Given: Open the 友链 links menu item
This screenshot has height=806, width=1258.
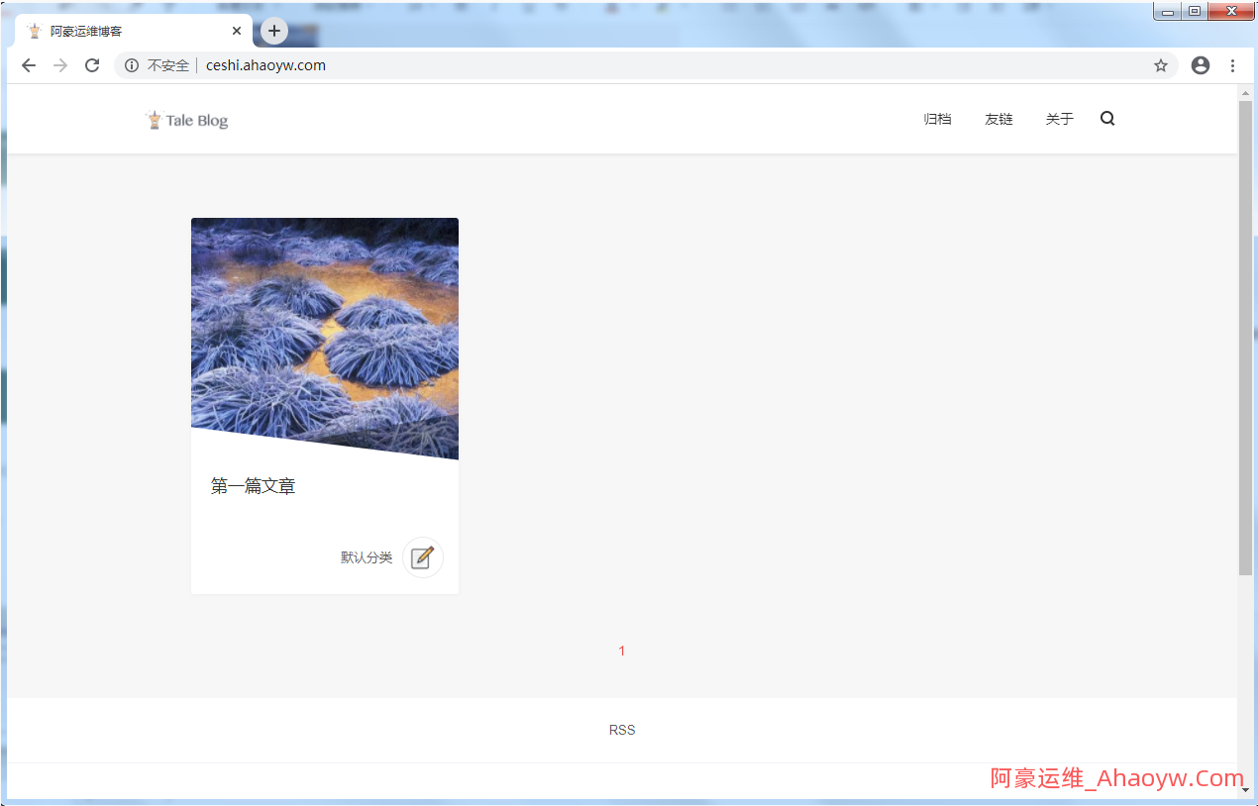Looking at the screenshot, I should pos(998,119).
